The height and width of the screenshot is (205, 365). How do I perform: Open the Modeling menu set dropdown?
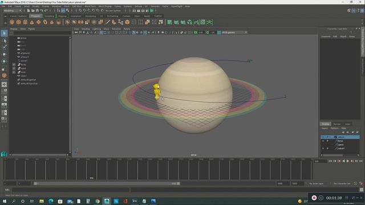pyautogui.click(x=13, y=11)
